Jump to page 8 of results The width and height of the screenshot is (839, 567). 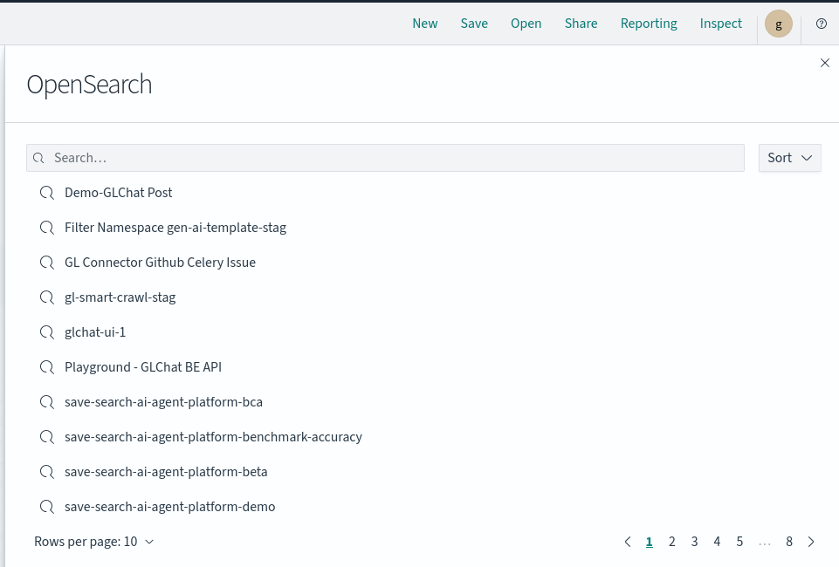pyautogui.click(x=788, y=542)
